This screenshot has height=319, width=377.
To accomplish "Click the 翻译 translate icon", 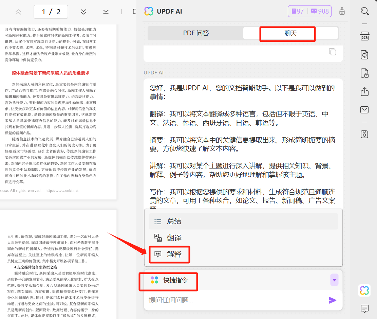I will (x=158, y=238).
